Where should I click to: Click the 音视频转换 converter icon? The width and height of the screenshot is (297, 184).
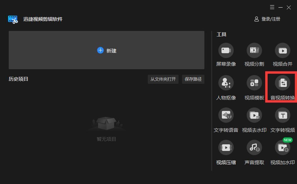point(282,83)
